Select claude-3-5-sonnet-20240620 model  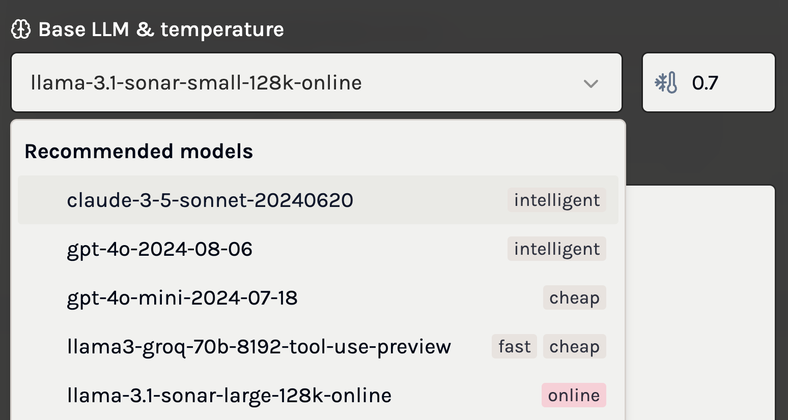click(210, 200)
